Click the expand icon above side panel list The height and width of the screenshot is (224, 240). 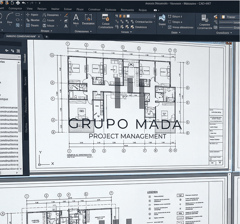pyautogui.click(x=18, y=51)
